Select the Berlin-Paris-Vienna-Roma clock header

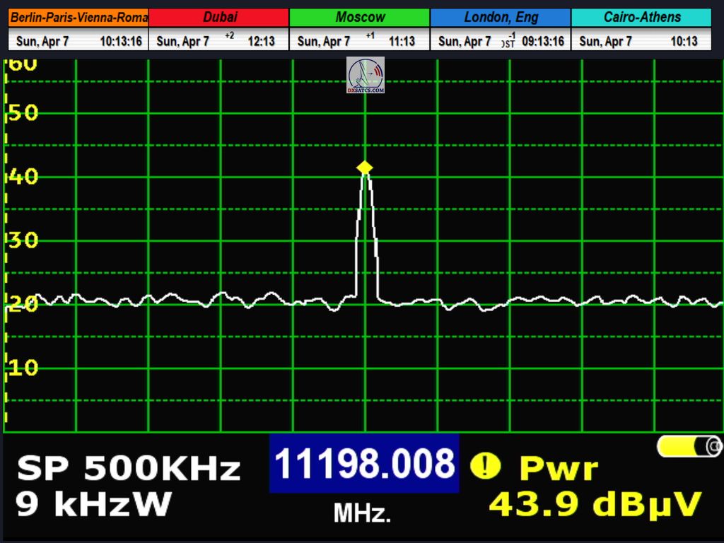pos(78,18)
